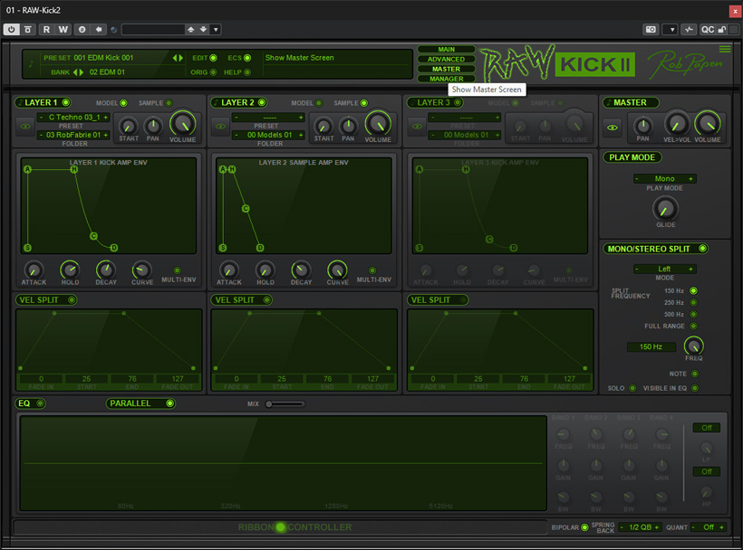Toggle Layer 1 Multi-Env LED
Screen dimensions: 743x550
pos(178,270)
